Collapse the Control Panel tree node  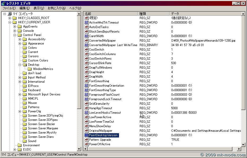click(x=15, y=35)
